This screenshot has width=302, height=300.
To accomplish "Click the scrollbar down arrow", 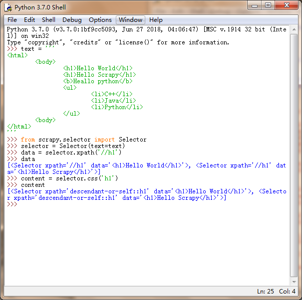I will (294, 282).
